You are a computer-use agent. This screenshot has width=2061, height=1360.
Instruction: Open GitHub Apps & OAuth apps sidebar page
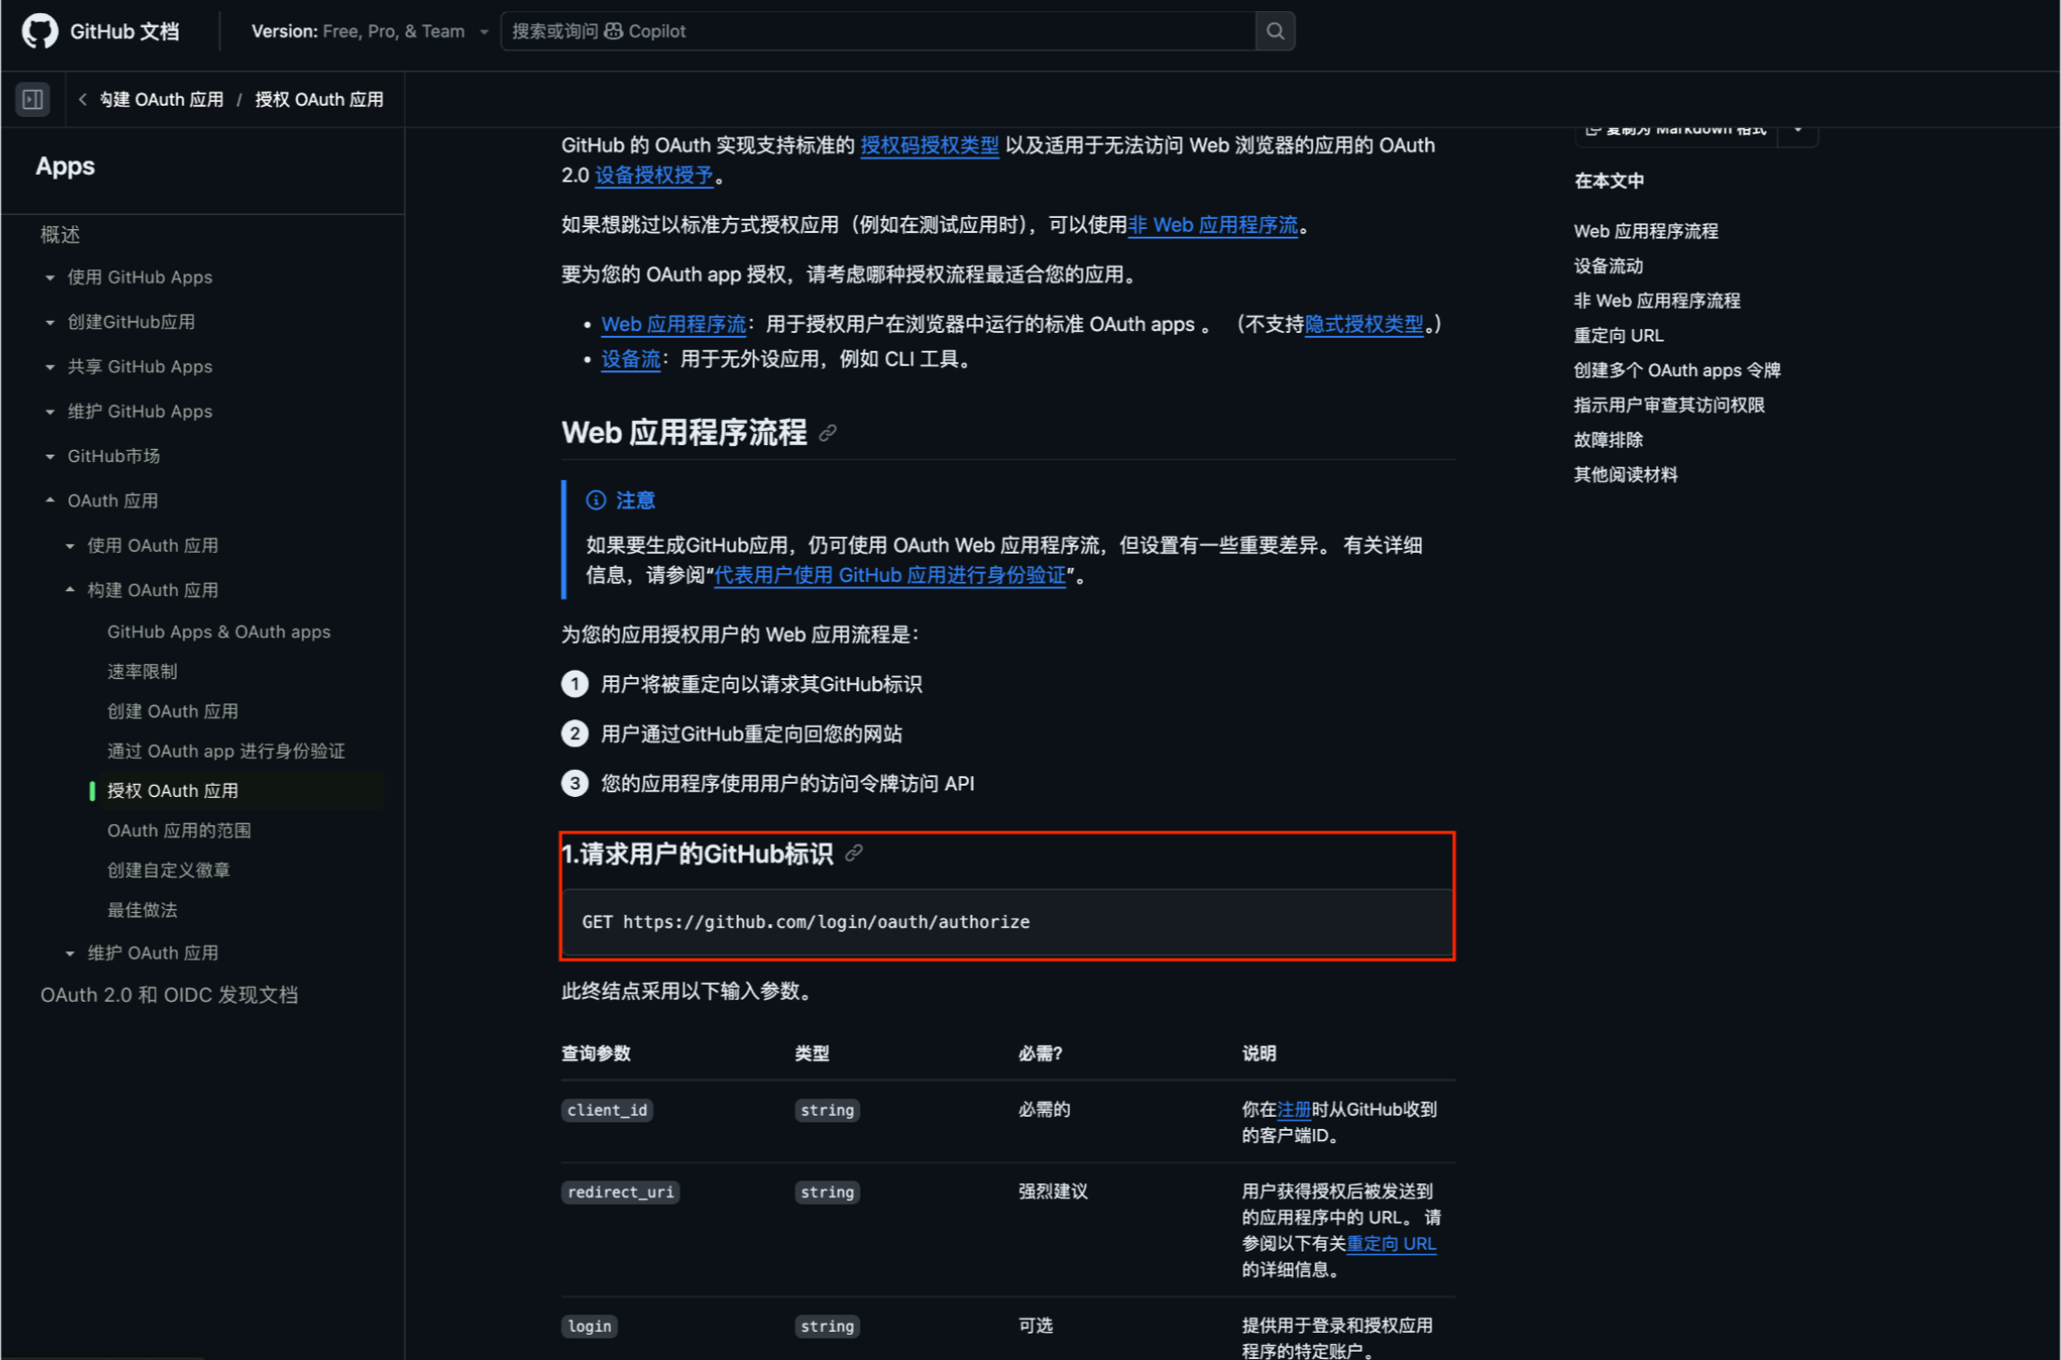pyautogui.click(x=219, y=632)
